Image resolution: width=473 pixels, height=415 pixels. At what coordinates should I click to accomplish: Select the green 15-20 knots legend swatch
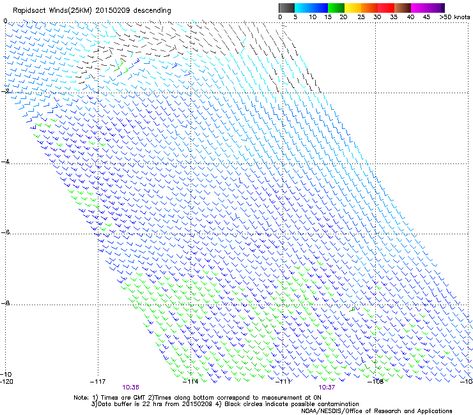(336, 8)
